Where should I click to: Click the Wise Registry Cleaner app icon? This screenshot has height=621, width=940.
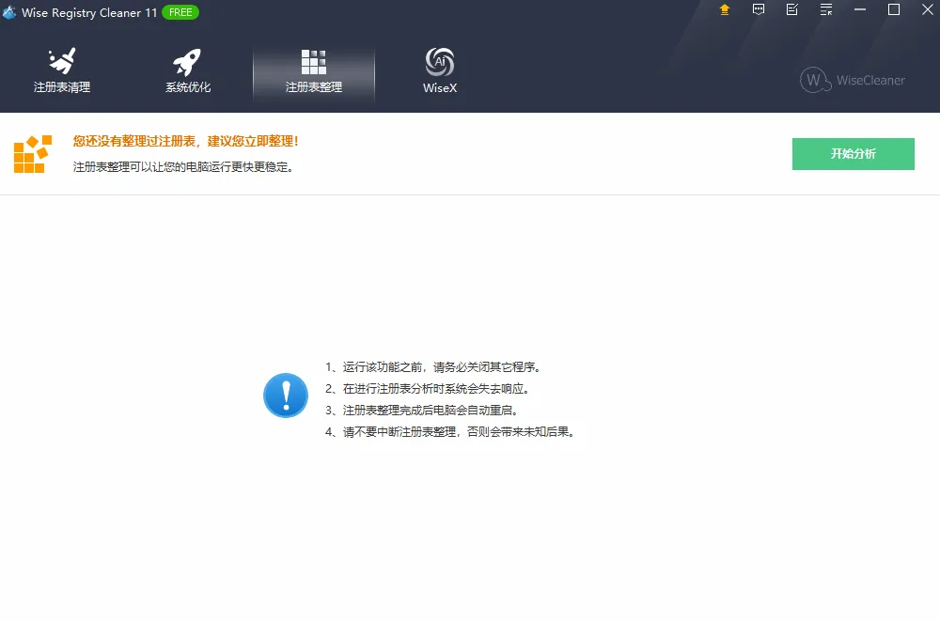(11, 11)
